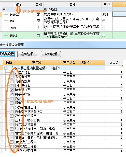Click the 编码 column header

pyautogui.click(x=18, y=4)
